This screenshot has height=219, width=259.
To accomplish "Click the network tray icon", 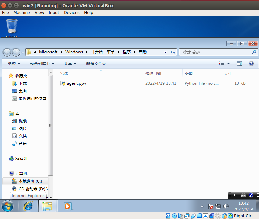I will pyautogui.click(x=218, y=206).
